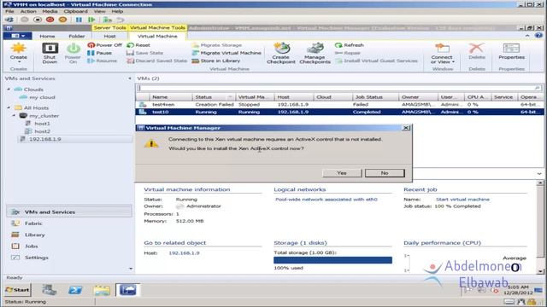Open virtual machine Properties
This screenshot has height=307, width=547.
tap(511, 51)
